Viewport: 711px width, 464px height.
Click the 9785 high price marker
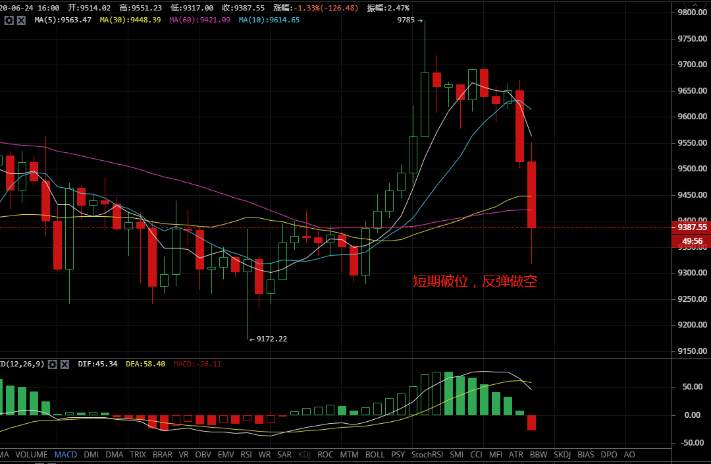410,20
